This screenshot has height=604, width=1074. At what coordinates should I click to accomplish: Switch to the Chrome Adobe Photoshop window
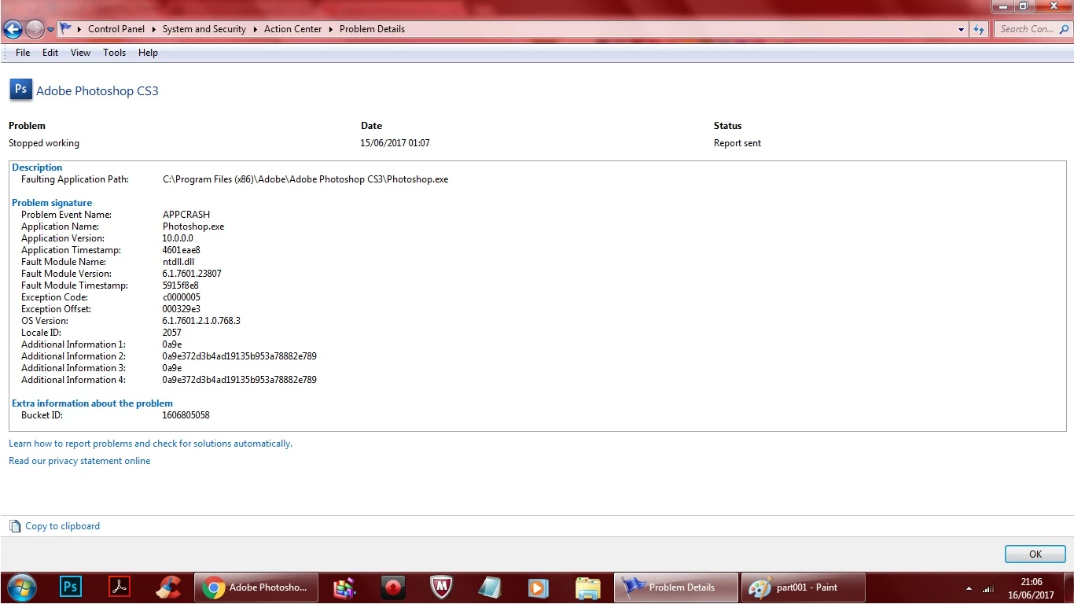[x=256, y=587]
